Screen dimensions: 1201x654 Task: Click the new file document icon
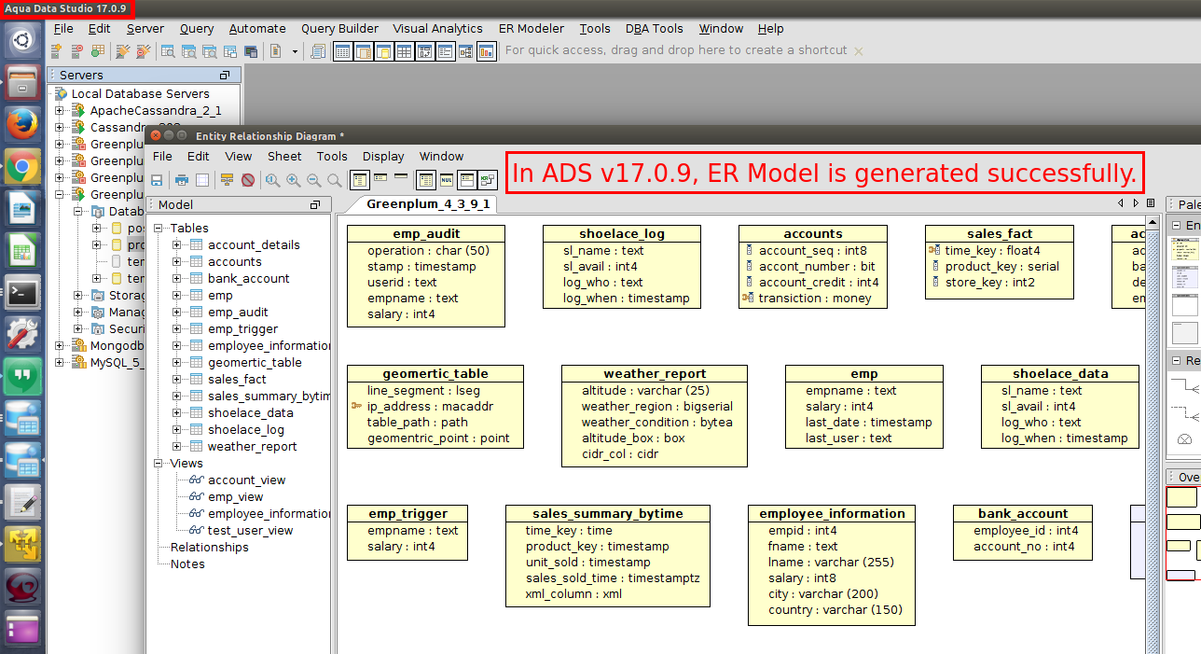[275, 51]
